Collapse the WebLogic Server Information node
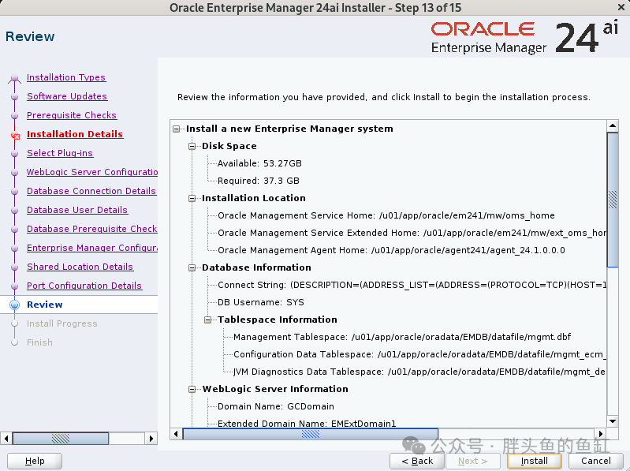The width and height of the screenshot is (630, 471). pyautogui.click(x=192, y=390)
